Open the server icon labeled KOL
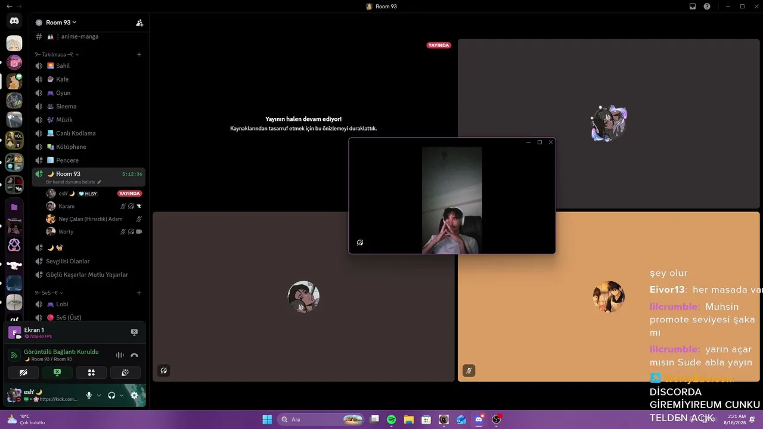This screenshot has height=429, width=763. [x=14, y=140]
